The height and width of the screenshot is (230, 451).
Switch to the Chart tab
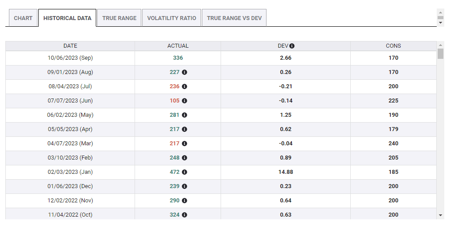(x=23, y=18)
